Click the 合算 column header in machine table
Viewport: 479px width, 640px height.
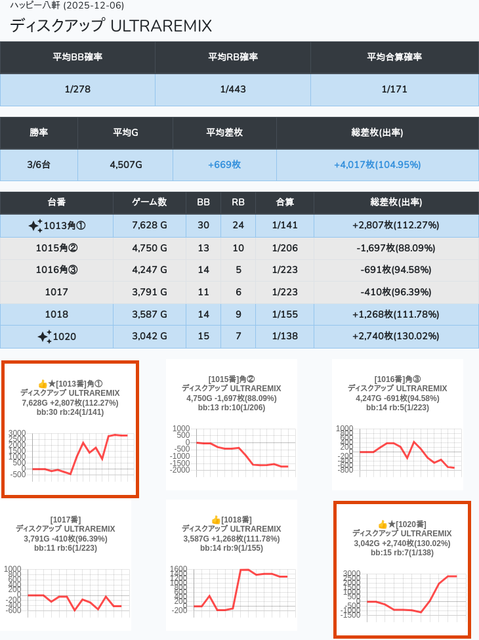[285, 203]
